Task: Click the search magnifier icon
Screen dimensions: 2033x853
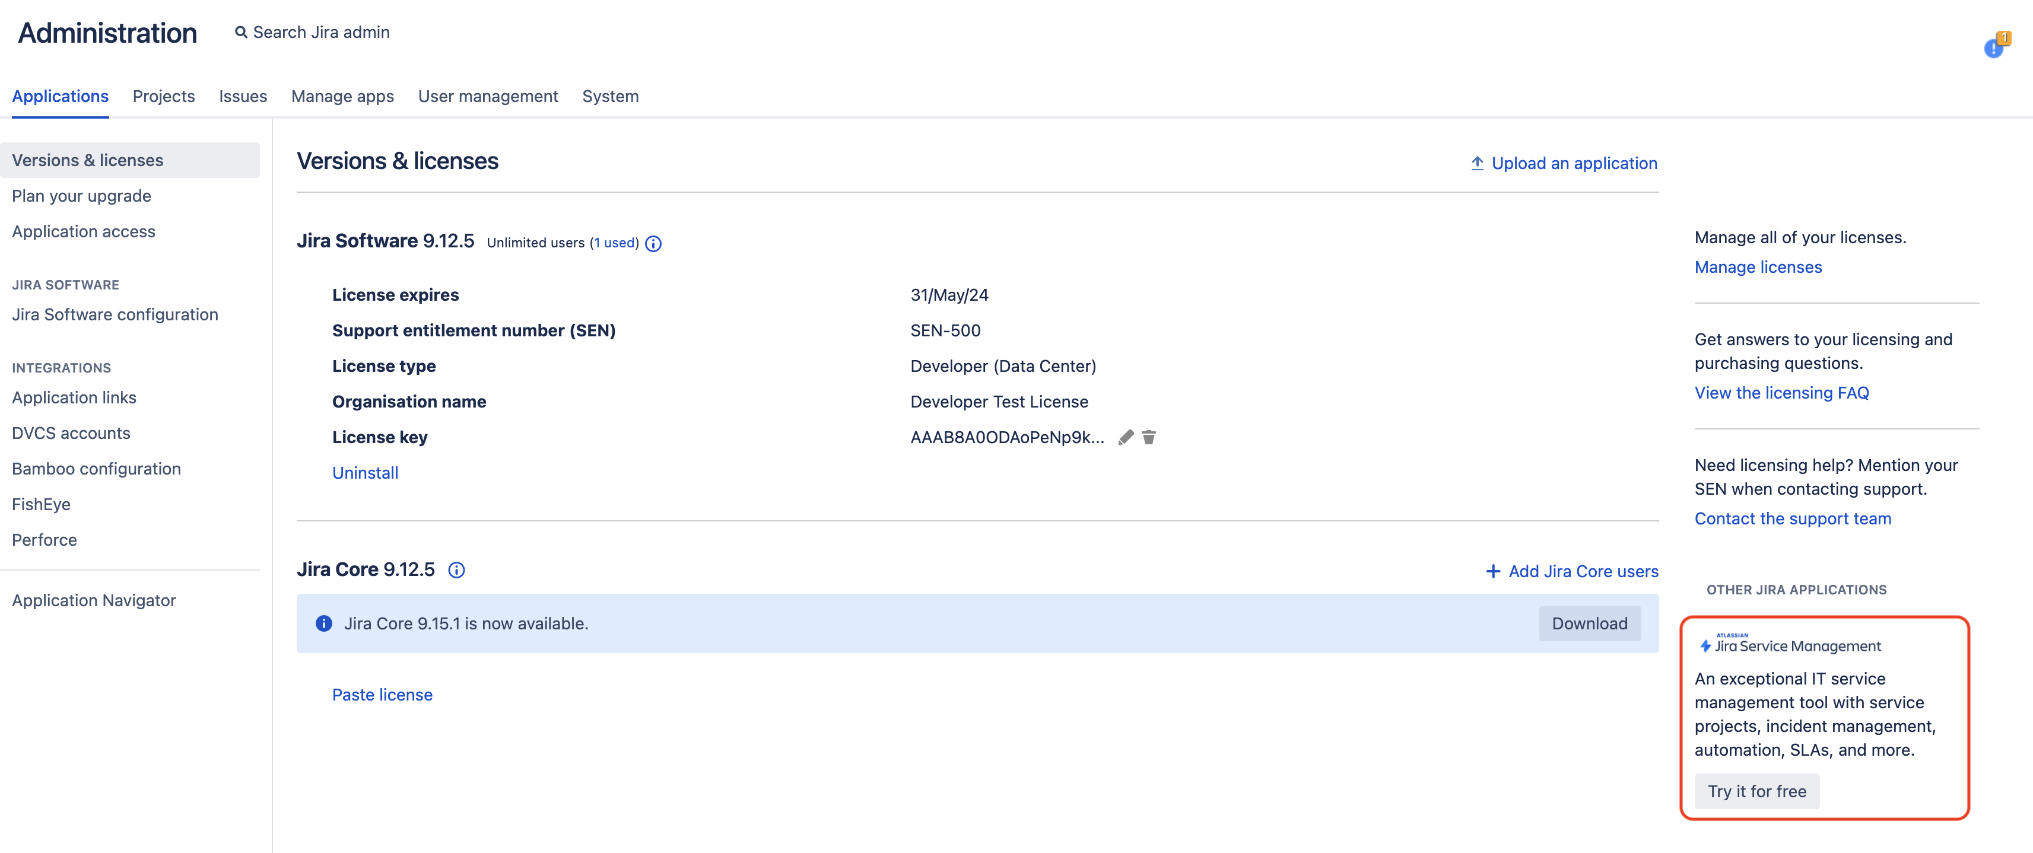Action: (x=241, y=33)
